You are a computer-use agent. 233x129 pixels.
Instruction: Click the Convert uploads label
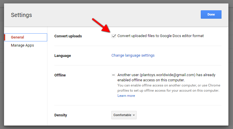click(x=68, y=36)
